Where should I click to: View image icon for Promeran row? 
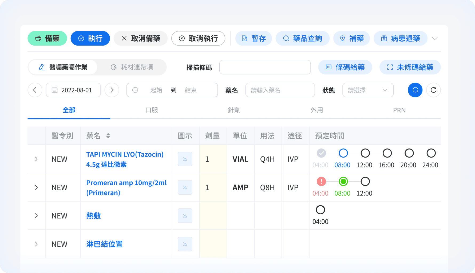pyautogui.click(x=185, y=187)
